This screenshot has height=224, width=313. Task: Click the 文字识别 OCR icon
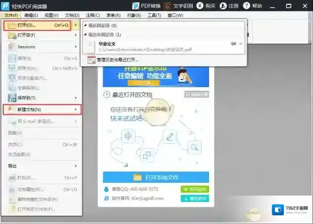pos(167,6)
